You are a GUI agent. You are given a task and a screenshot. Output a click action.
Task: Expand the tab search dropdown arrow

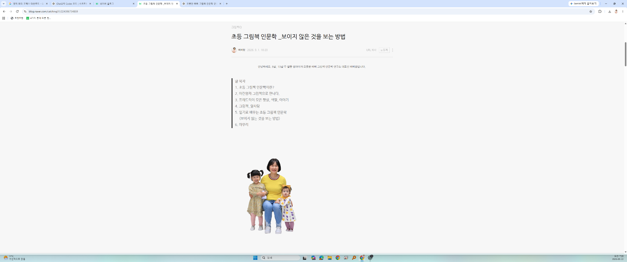click(x=4, y=4)
